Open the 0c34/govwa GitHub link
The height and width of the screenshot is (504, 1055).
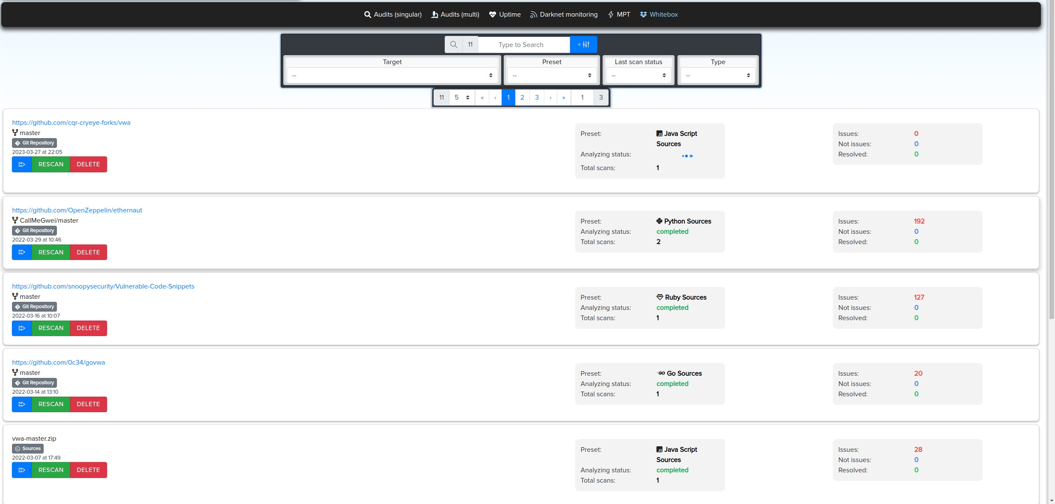click(x=59, y=363)
